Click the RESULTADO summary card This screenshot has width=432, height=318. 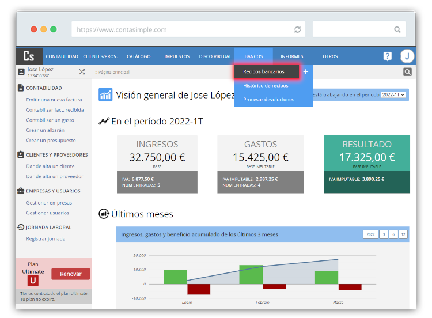coord(367,164)
